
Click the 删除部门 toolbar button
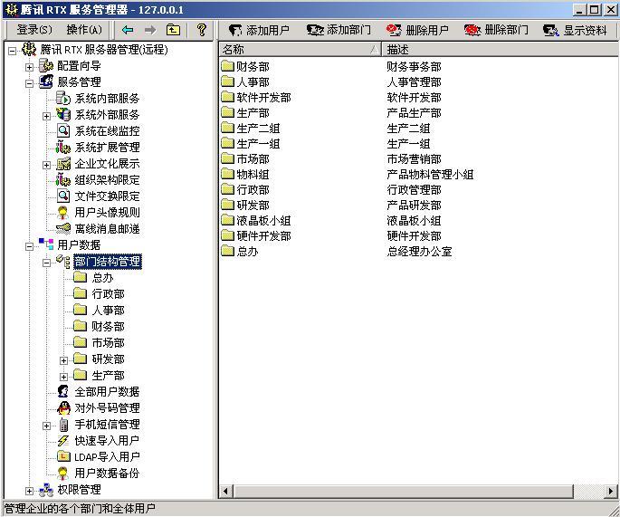pos(496,30)
